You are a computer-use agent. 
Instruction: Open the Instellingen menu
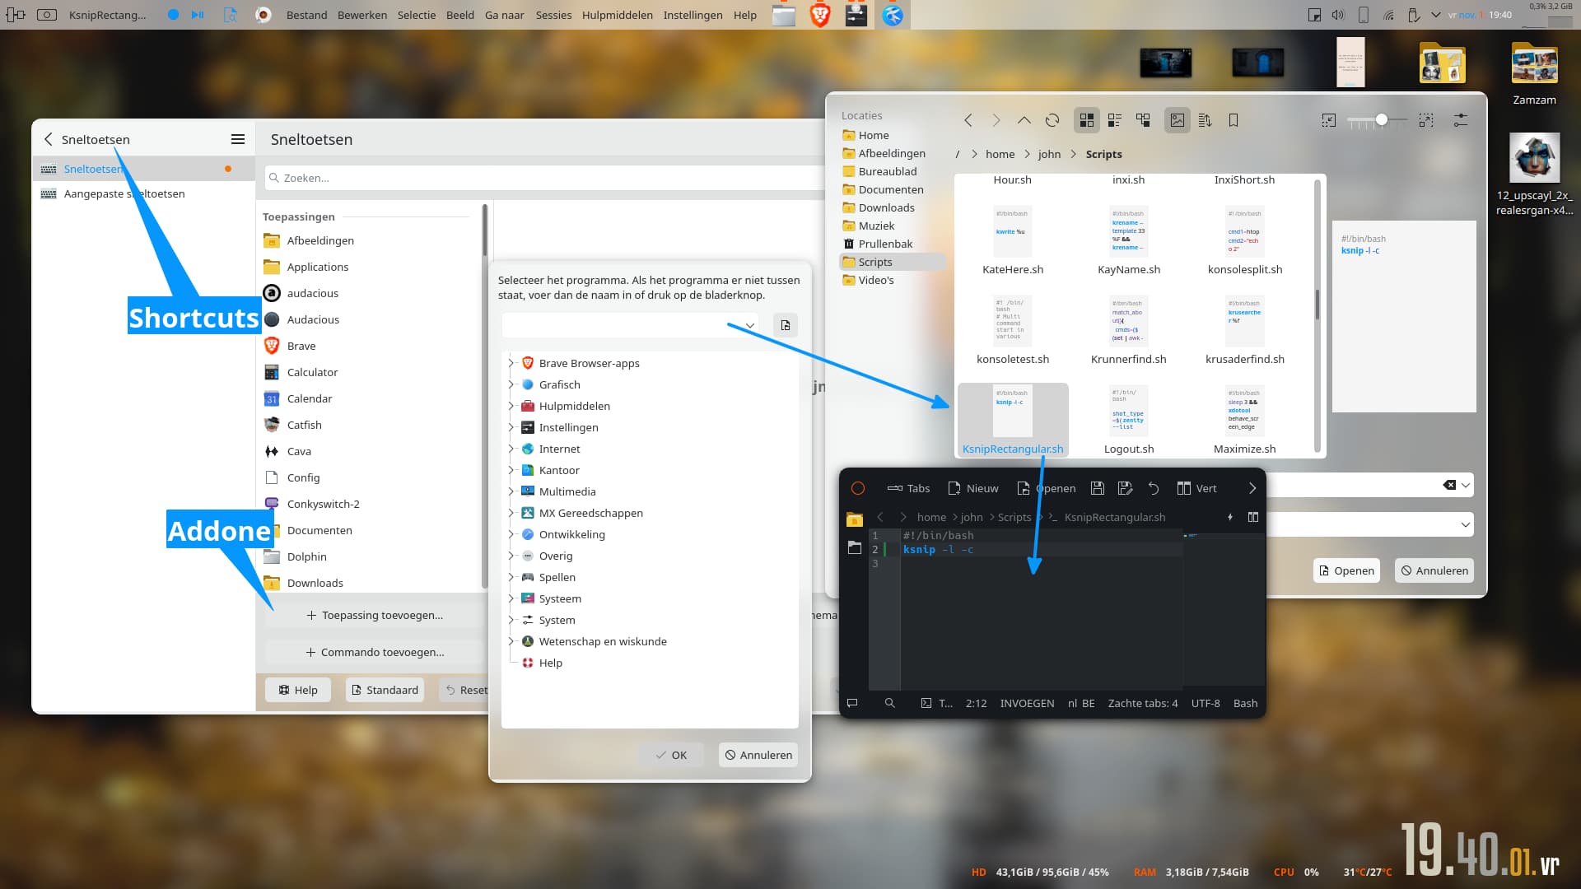(x=693, y=15)
